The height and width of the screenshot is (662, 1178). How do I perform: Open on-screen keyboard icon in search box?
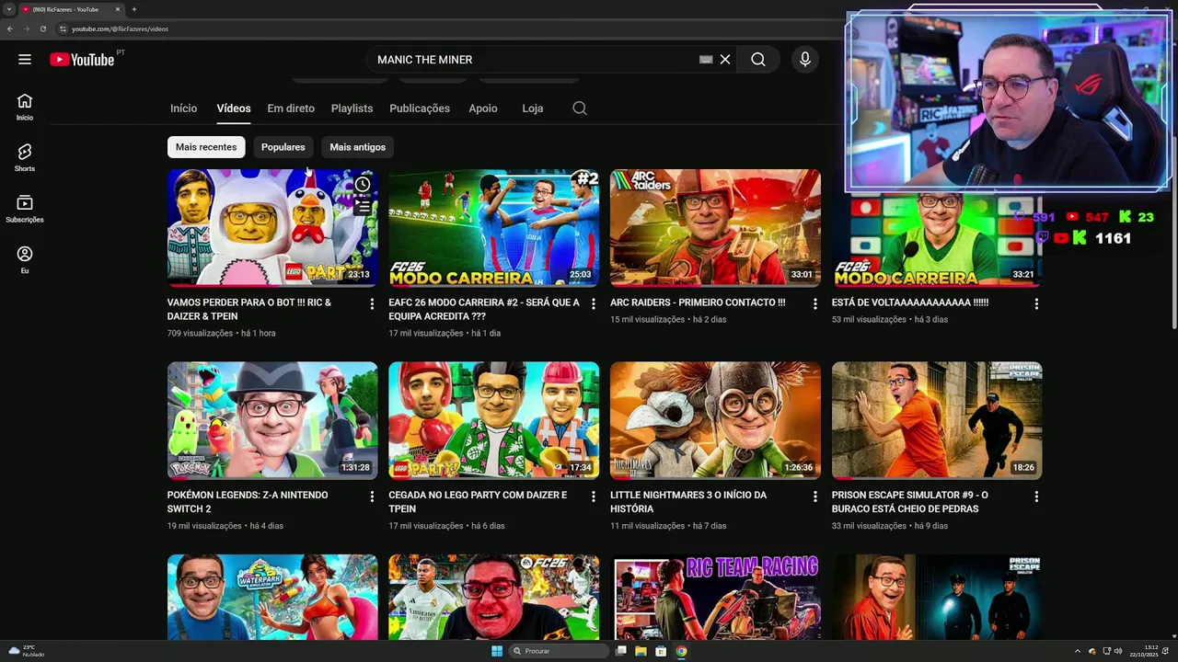[706, 60]
